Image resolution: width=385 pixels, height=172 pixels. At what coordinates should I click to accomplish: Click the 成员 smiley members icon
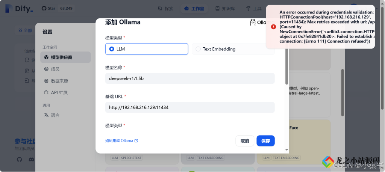[46, 69]
